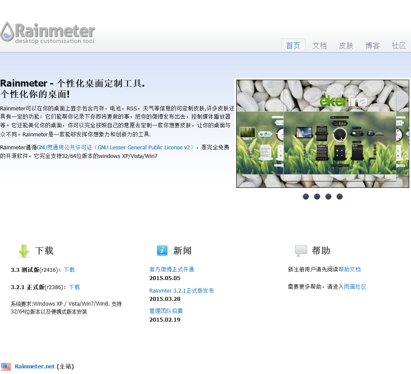Click the help speech bubble icon

point(301,251)
